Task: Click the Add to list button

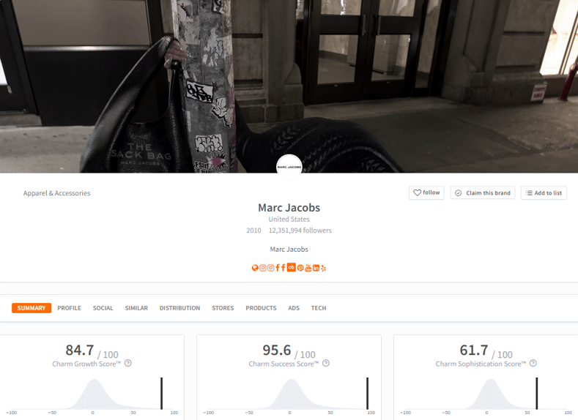Action: (544, 193)
